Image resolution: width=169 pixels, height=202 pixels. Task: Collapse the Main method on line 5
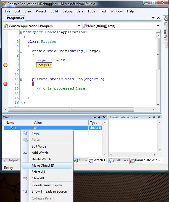21,51
